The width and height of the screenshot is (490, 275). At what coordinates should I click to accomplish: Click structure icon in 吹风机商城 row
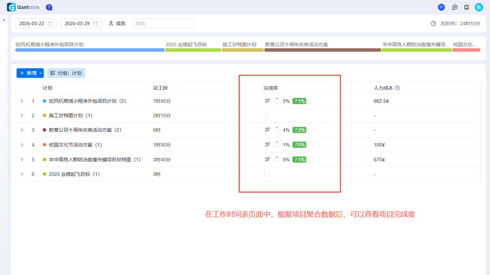point(267,101)
